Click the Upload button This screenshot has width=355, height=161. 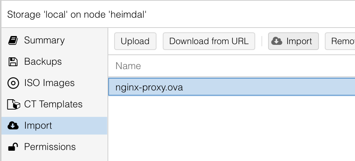click(135, 41)
